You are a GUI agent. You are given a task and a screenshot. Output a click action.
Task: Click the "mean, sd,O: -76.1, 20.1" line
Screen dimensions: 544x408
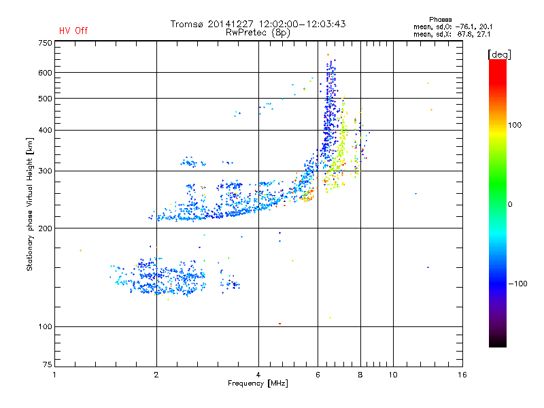[x=452, y=27]
